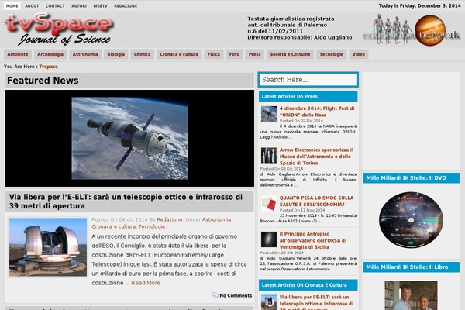
Task: Go to the CONTACT page
Action: [x=55, y=6]
